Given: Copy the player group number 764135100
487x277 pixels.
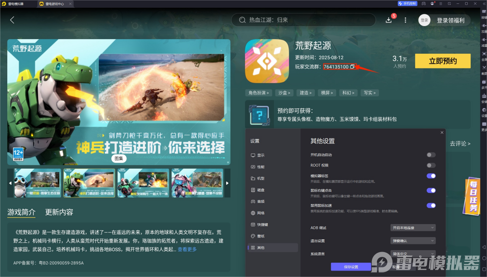Looking at the screenshot, I should coord(352,67).
